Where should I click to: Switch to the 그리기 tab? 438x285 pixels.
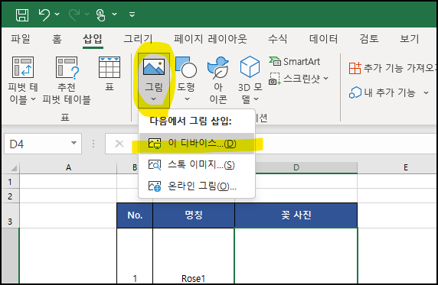[x=138, y=38]
